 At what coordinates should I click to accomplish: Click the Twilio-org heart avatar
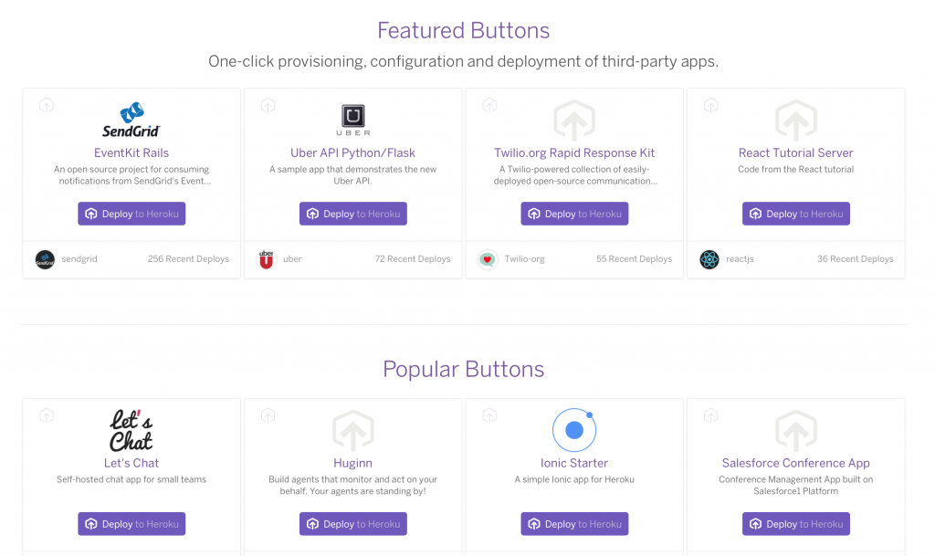(488, 259)
